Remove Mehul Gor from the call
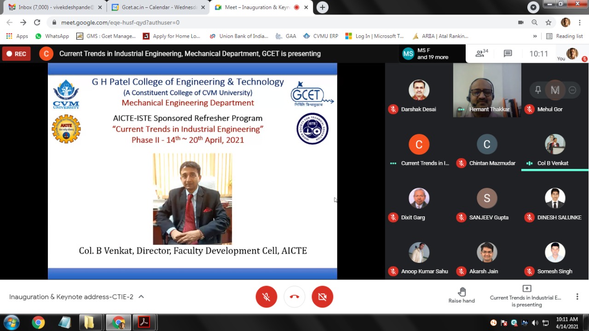 pos(572,90)
